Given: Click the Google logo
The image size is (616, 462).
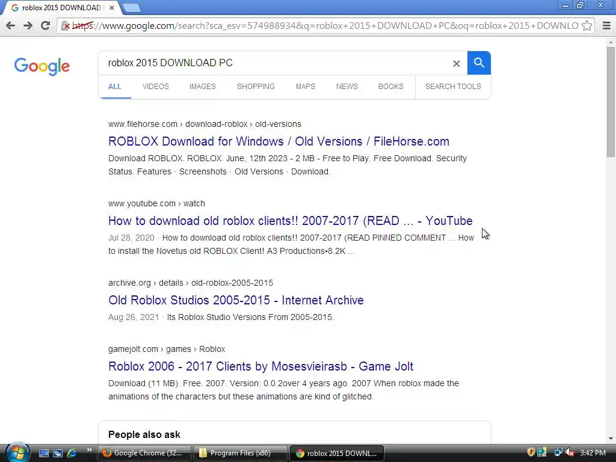Looking at the screenshot, I should click(42, 66).
